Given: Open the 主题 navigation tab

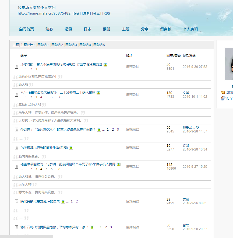Looking at the screenshot, I should click(x=126, y=29).
